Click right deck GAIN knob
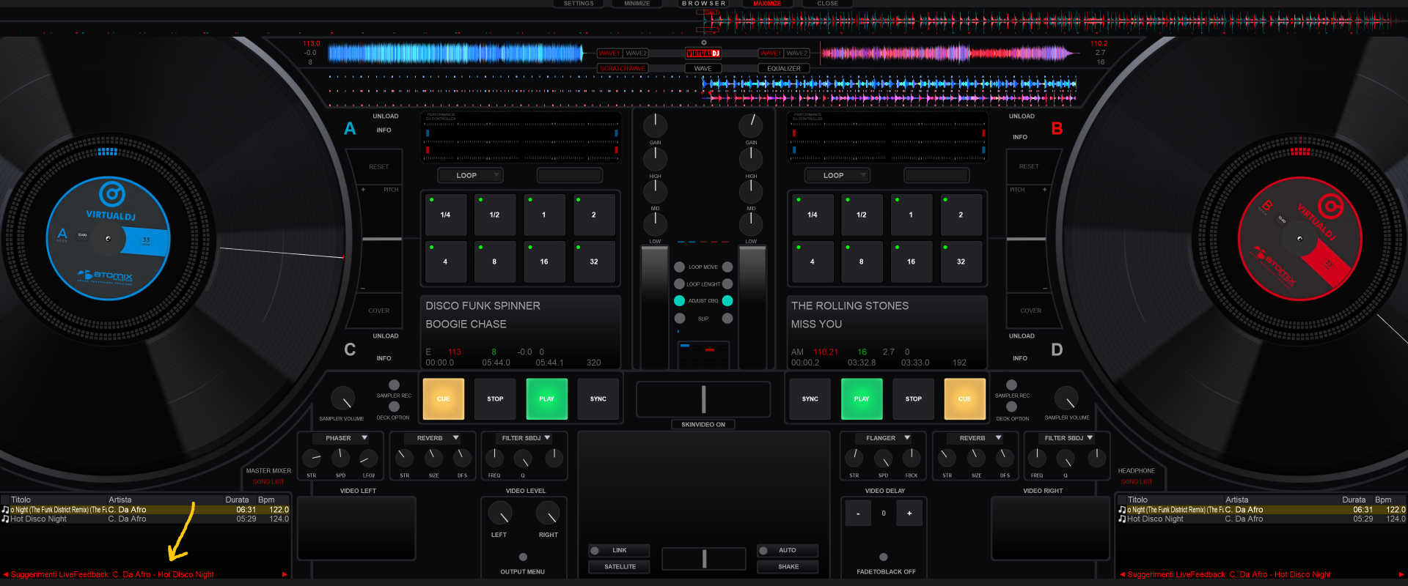The height and width of the screenshot is (586, 1408). (751, 125)
